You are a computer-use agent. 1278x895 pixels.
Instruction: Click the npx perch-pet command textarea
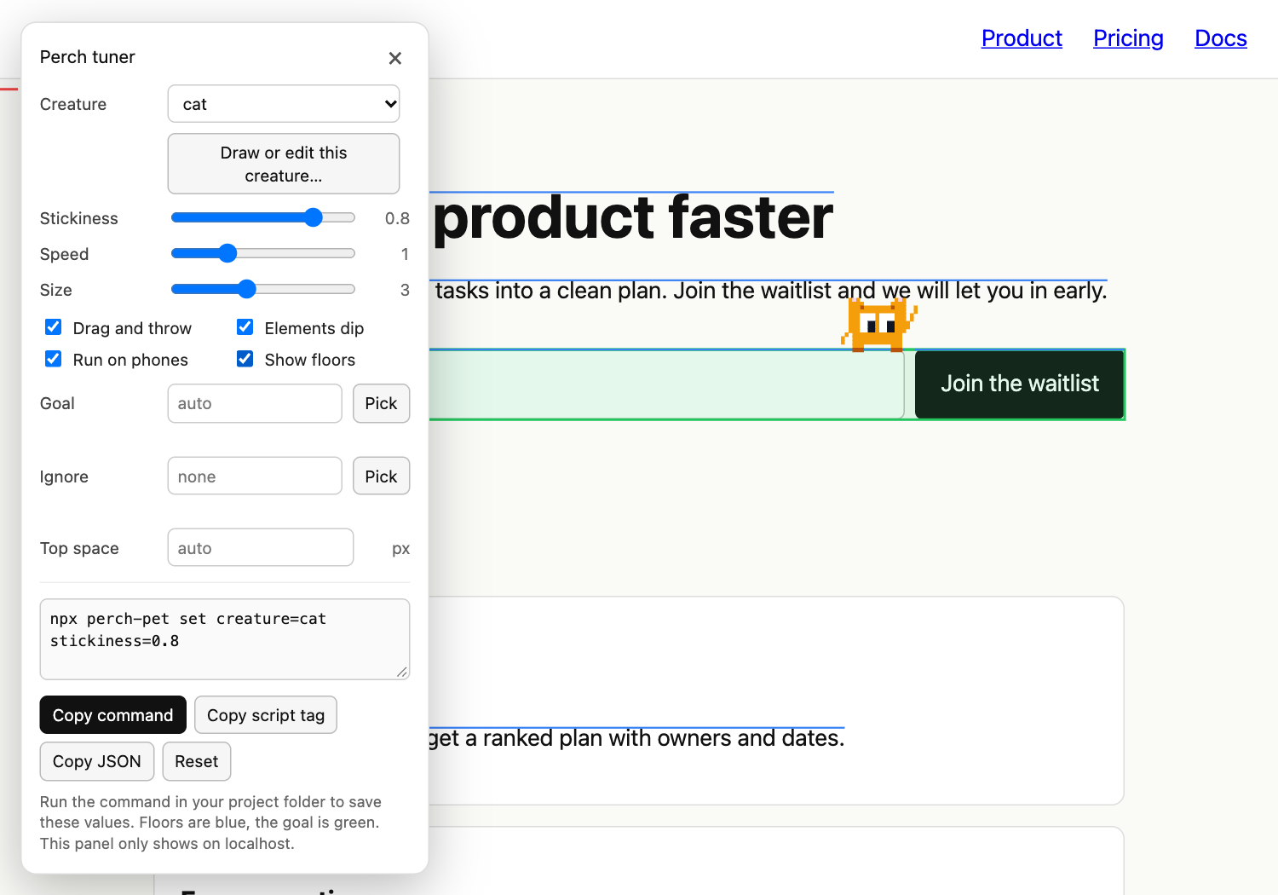click(225, 639)
